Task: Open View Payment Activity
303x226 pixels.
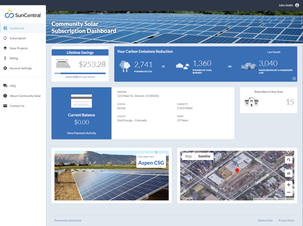Action: [81, 133]
